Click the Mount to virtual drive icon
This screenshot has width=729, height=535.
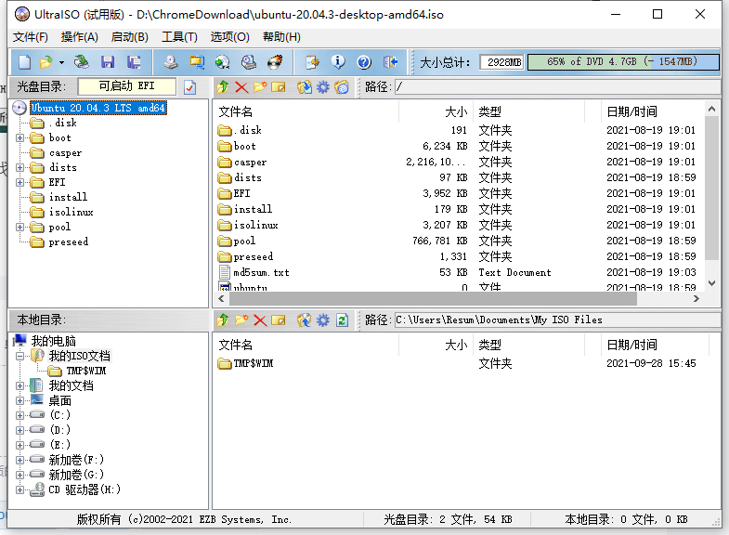[249, 62]
